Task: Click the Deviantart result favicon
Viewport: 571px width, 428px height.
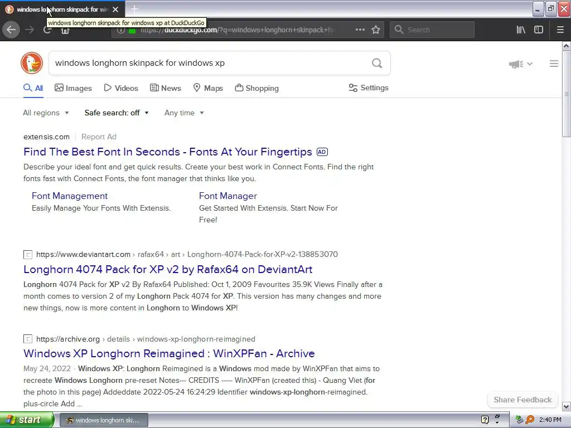Action: pyautogui.click(x=28, y=254)
